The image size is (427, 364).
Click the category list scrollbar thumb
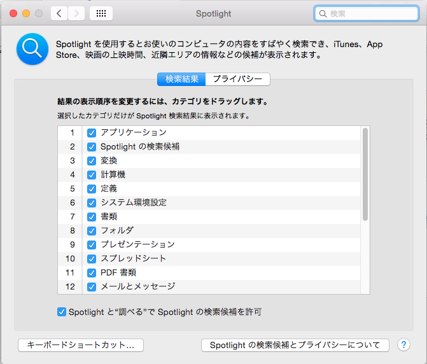(x=365, y=174)
